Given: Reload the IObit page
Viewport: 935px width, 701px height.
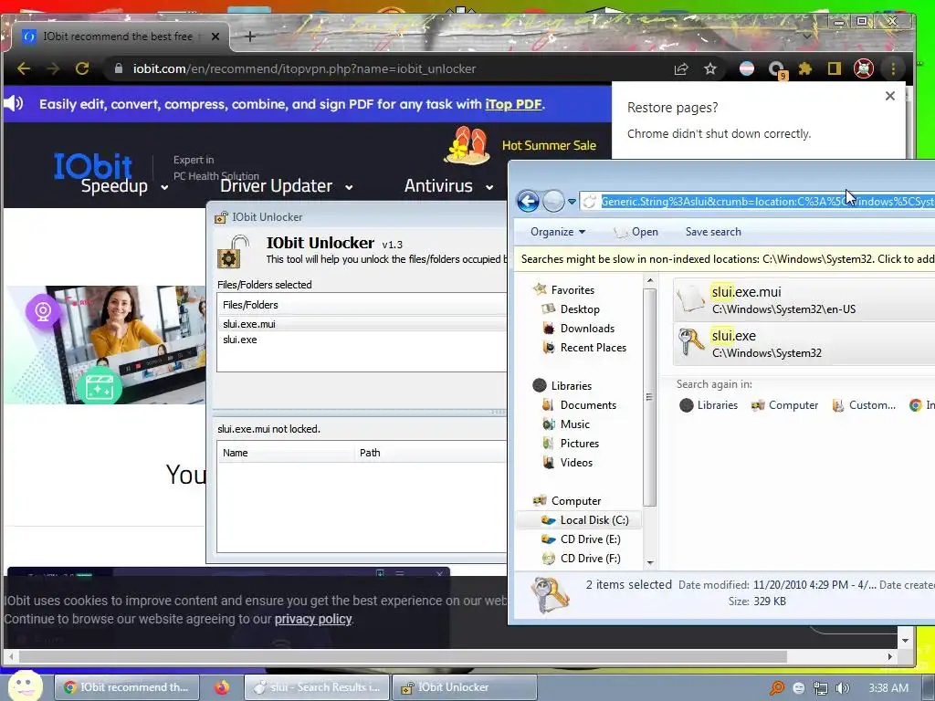Looking at the screenshot, I should pos(82,68).
